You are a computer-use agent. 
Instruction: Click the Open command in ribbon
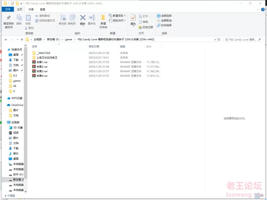[145, 16]
